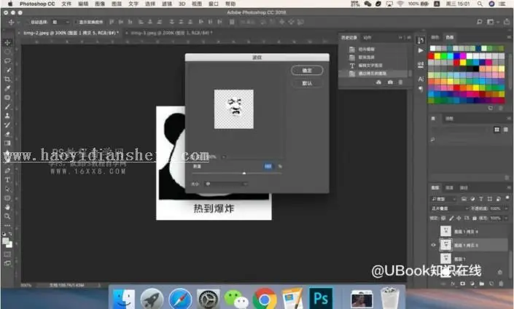Viewport: 514px width, 309px height.
Task: Click the pixel layer filter icon in Layers panel
Action: pyautogui.click(x=464, y=199)
